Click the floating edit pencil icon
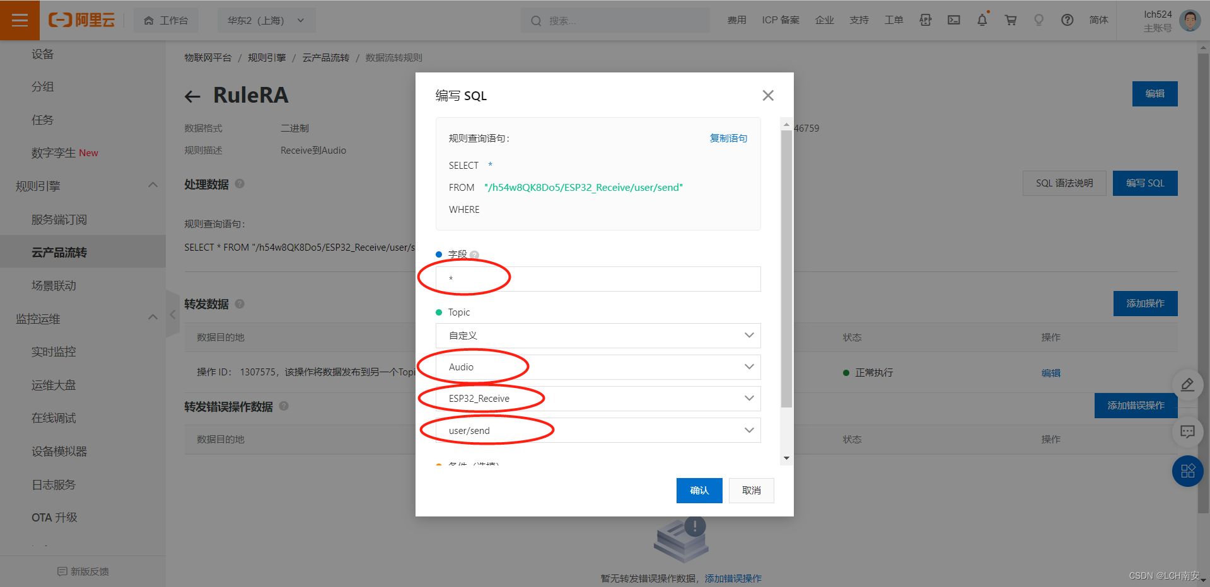 [1187, 385]
